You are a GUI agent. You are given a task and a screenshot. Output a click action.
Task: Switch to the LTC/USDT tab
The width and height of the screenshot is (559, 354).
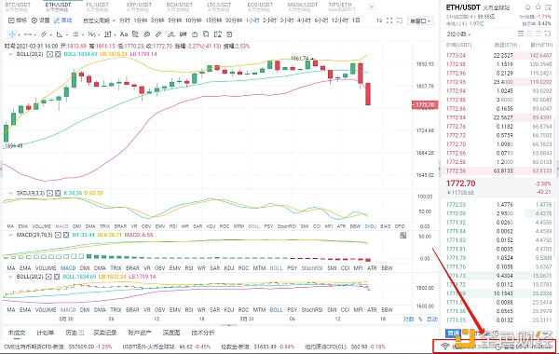[x=219, y=7]
